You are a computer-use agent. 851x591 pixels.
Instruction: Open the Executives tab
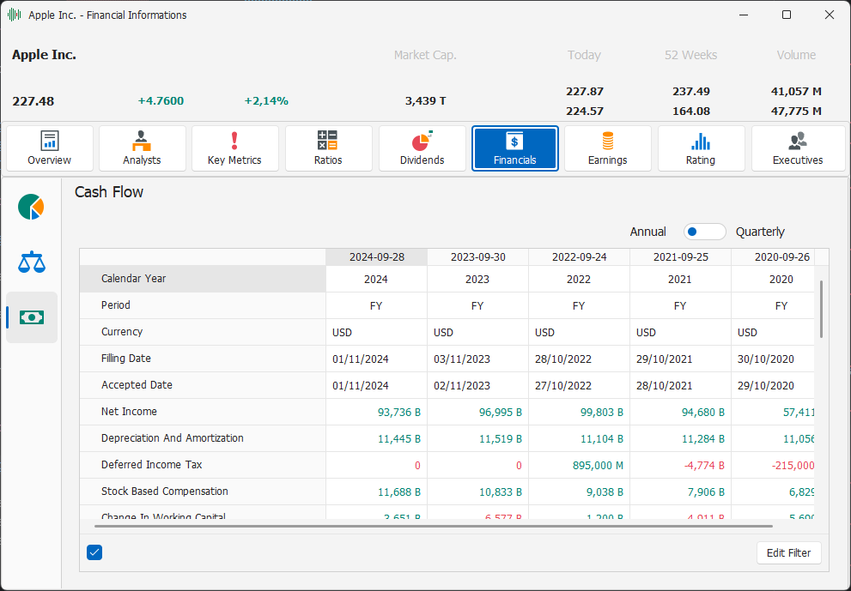[x=798, y=148]
